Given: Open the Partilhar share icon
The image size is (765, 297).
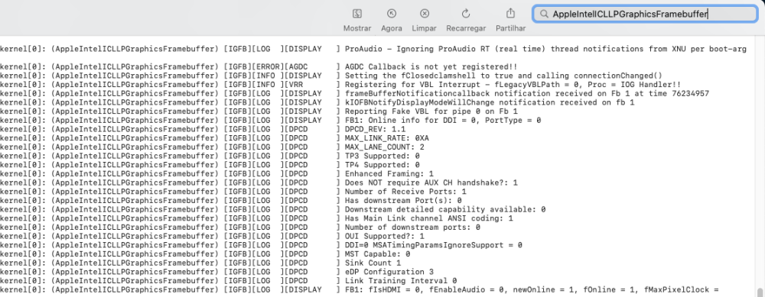Looking at the screenshot, I should (x=511, y=13).
